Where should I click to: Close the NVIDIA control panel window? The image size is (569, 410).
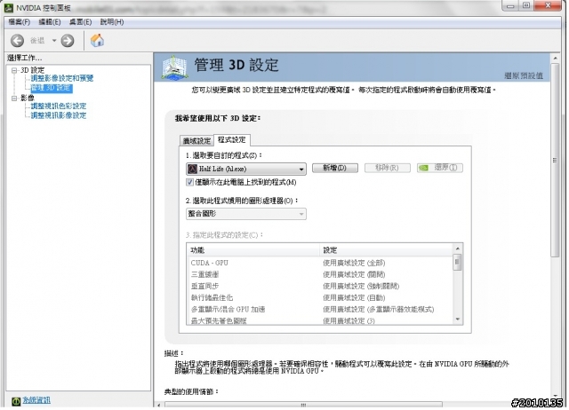point(548,5)
